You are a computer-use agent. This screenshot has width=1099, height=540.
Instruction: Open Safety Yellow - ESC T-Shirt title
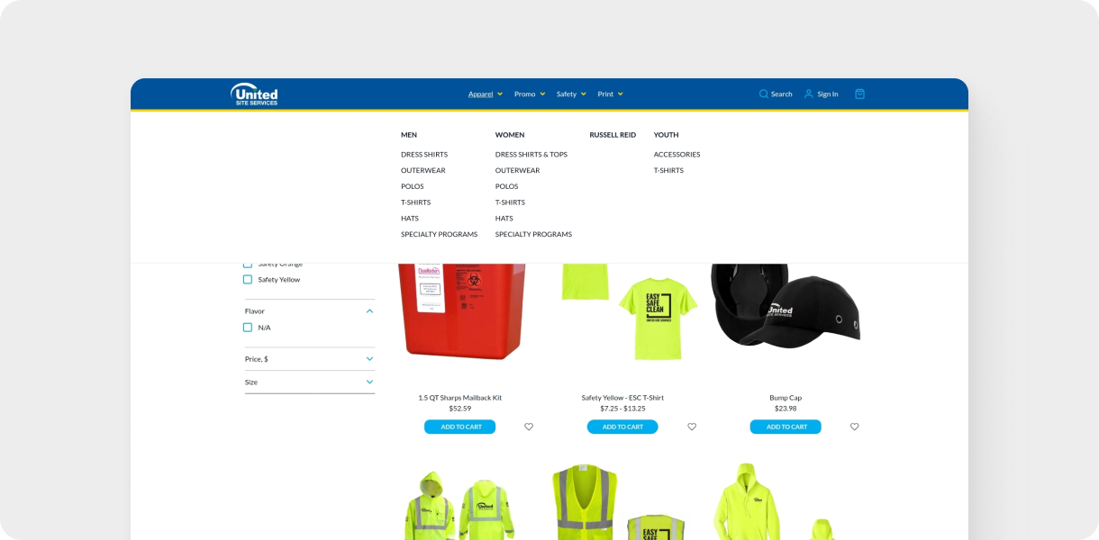point(622,398)
